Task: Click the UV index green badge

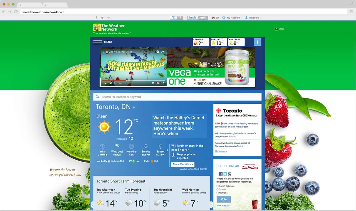Action: pyautogui.click(x=133, y=161)
